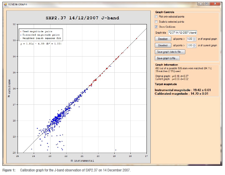This screenshot has width=225, height=175.
Task: Enable Plot only selected points checkbox
Action: coord(156,17)
